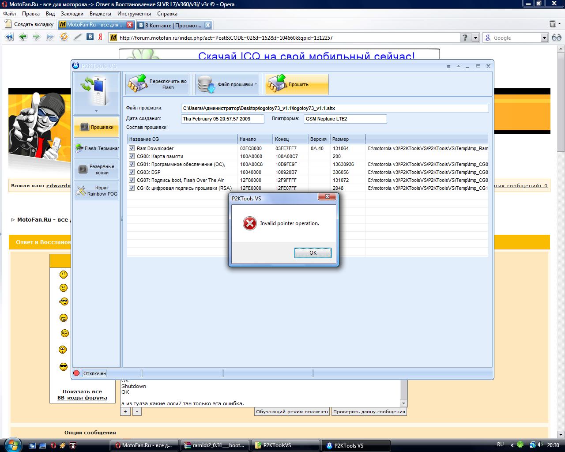Open the Закладки menu in Opera
565x452 pixels.
tap(72, 14)
